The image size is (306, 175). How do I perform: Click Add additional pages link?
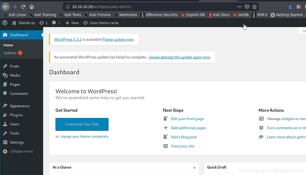(x=188, y=128)
